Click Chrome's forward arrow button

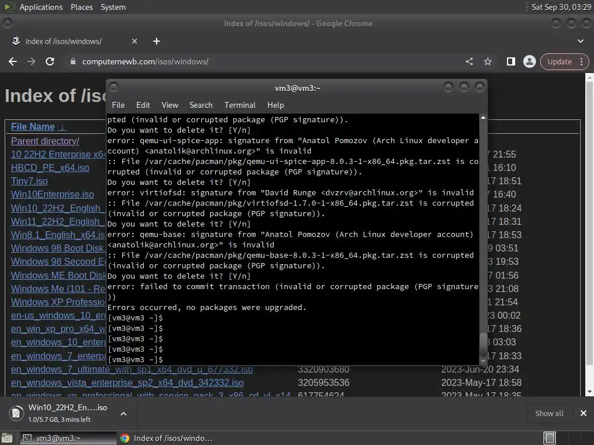pos(31,61)
